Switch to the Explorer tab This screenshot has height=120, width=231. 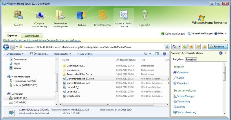[12, 35]
